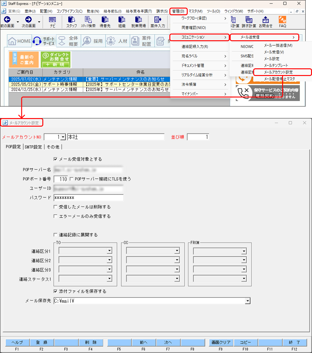Image resolution: width=312 pixels, height=353 pixels.
Task: Expand ワークフロー(承認) submenu
Action: (x=200, y=18)
